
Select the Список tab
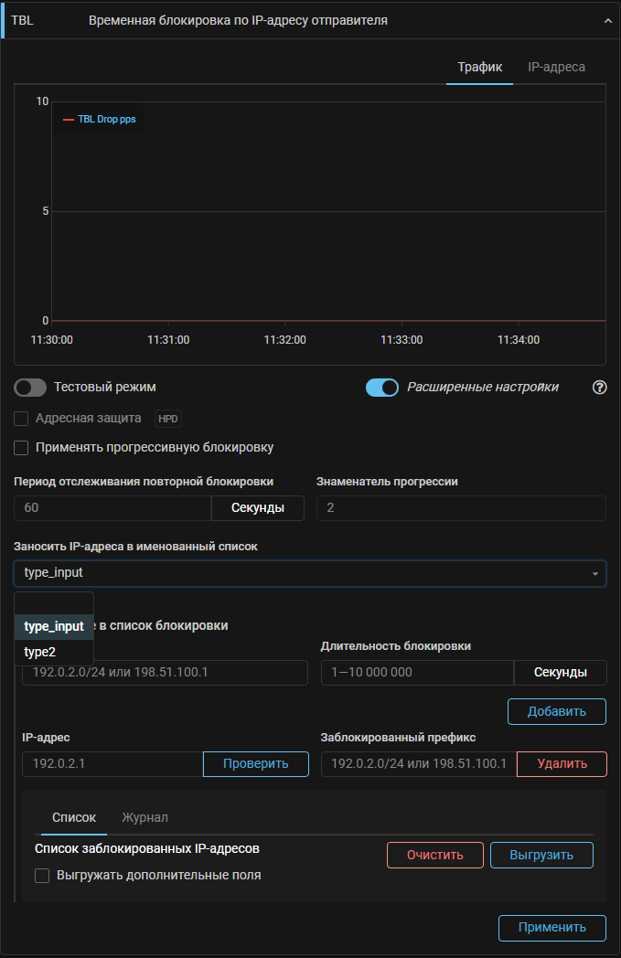(74, 817)
